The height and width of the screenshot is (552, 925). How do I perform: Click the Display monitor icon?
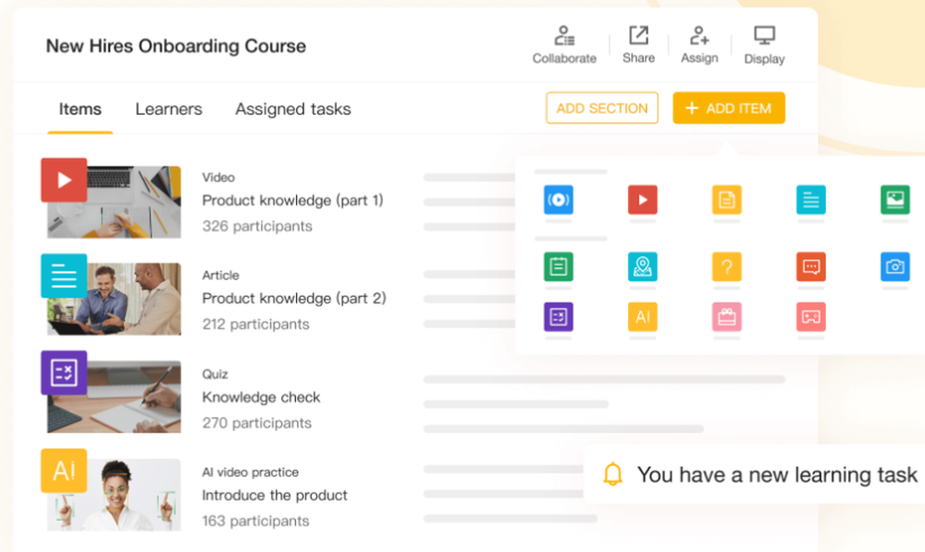coord(765,35)
